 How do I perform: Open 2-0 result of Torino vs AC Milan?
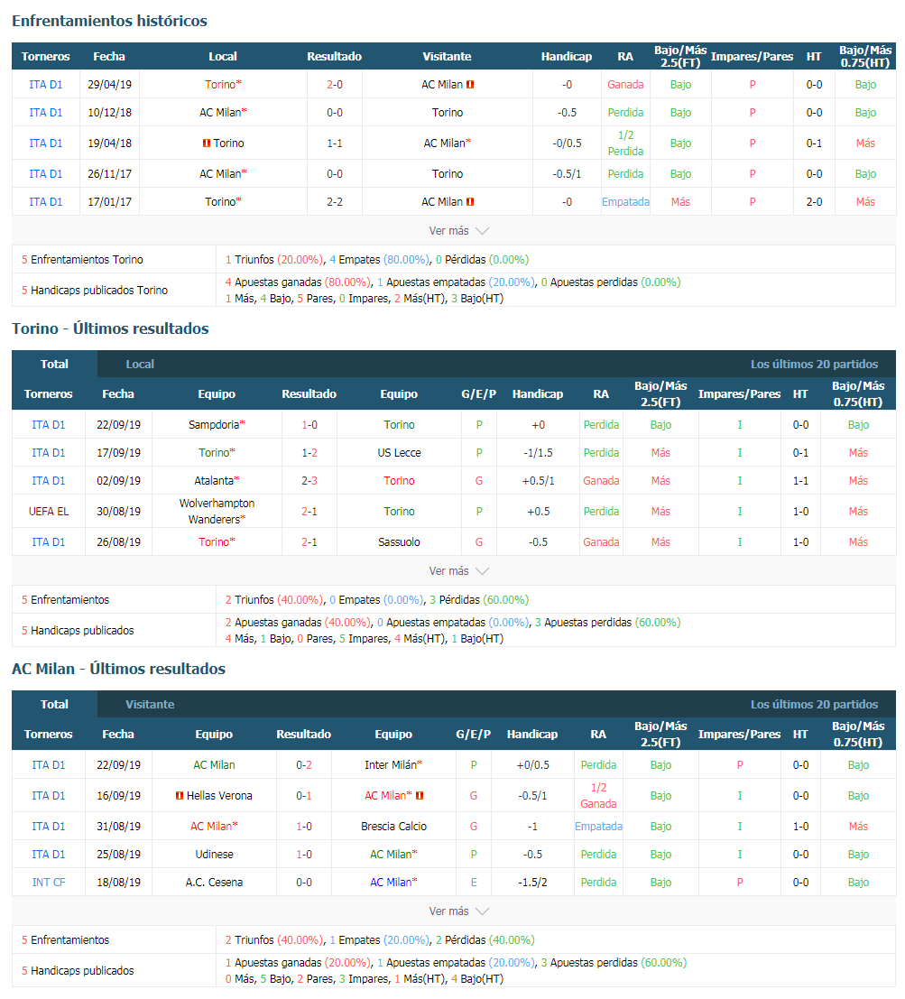pyautogui.click(x=335, y=84)
